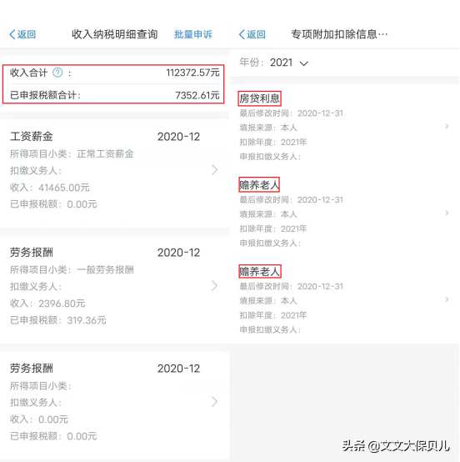Select 已申报税额：319.36元 line
460x462 pixels.
click(x=58, y=320)
